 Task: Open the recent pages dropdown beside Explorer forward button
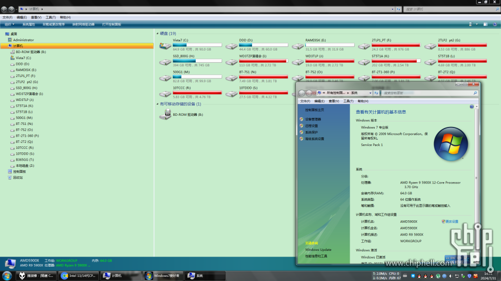(16, 9)
